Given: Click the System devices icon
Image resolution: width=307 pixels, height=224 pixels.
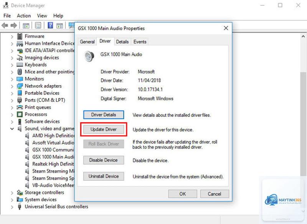Looking at the screenshot, I should tap(20, 199).
